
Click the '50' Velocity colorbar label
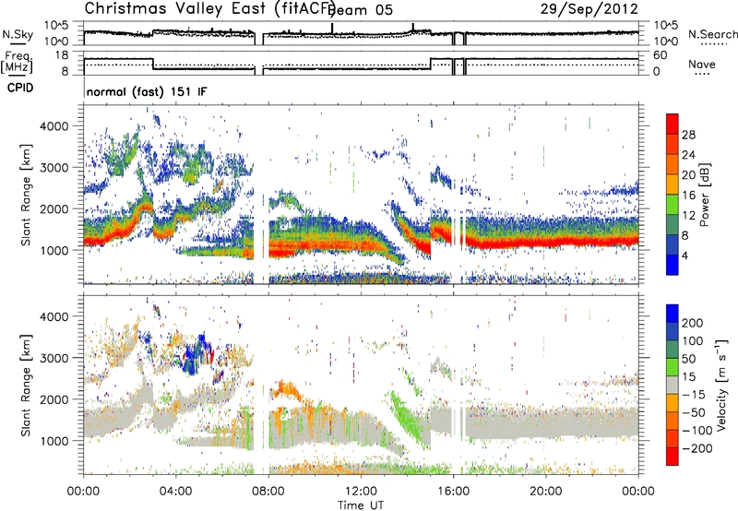[688, 359]
